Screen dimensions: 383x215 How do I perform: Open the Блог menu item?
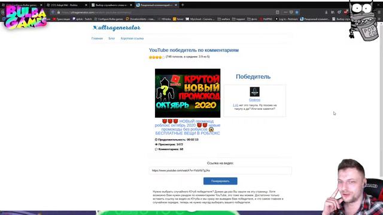(112, 38)
